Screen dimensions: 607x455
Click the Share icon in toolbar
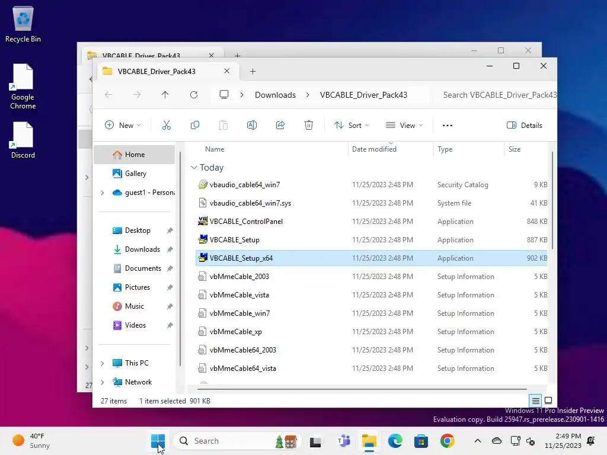[280, 126]
